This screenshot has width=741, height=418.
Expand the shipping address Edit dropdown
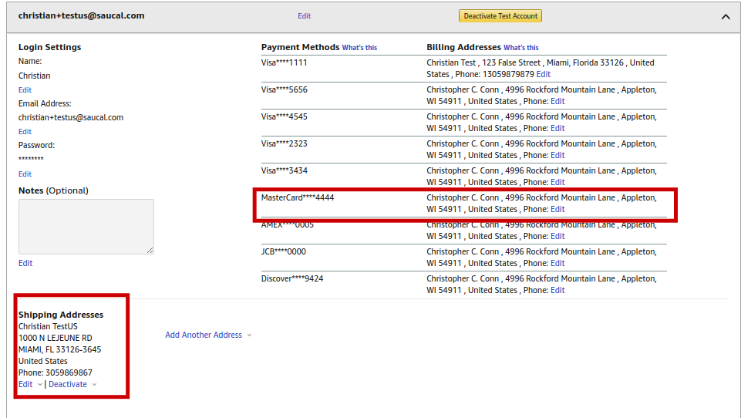[30, 384]
